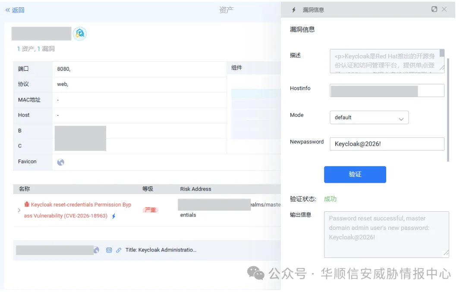Click the Risk Address column header
This screenshot has height=292, width=466.
pyautogui.click(x=195, y=189)
